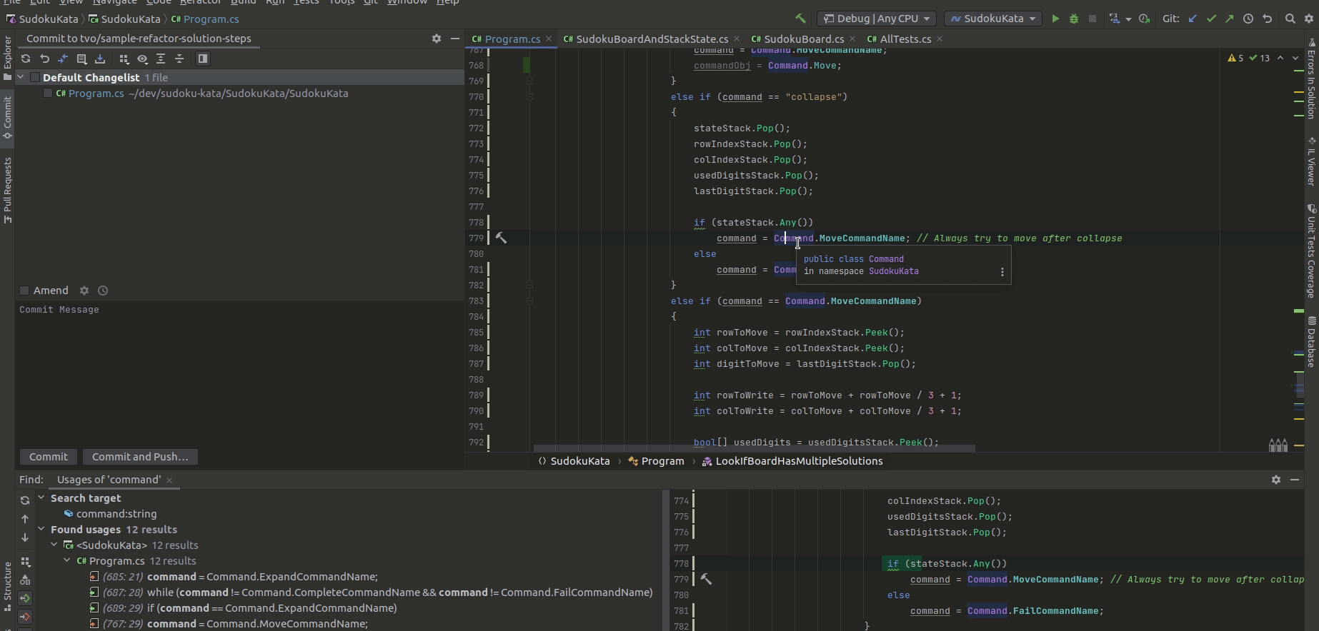Open Search Everywhere magnifier icon
Viewport: 1319px width, 631px height.
(1290, 19)
